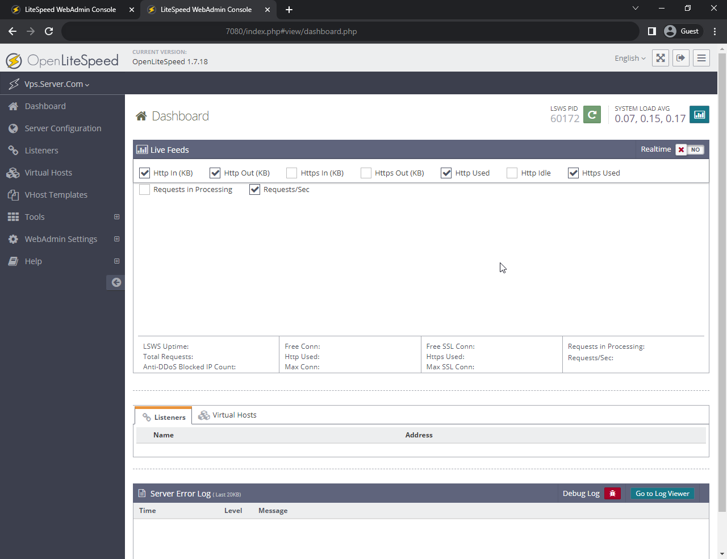Open the VHost Templates page

56,194
